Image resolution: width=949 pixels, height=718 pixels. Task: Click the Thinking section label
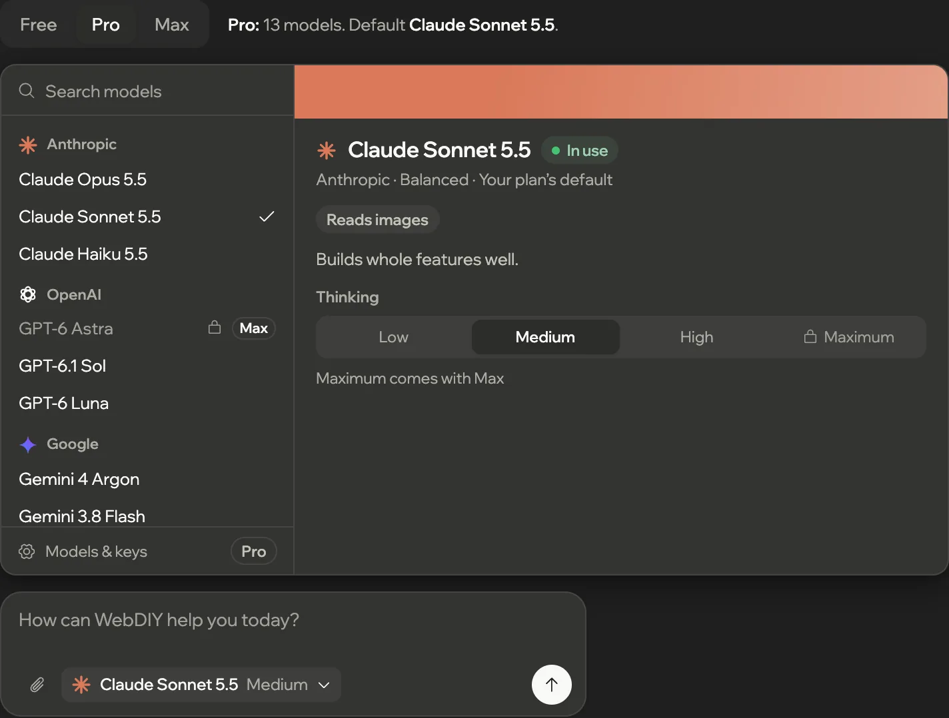[x=347, y=297]
